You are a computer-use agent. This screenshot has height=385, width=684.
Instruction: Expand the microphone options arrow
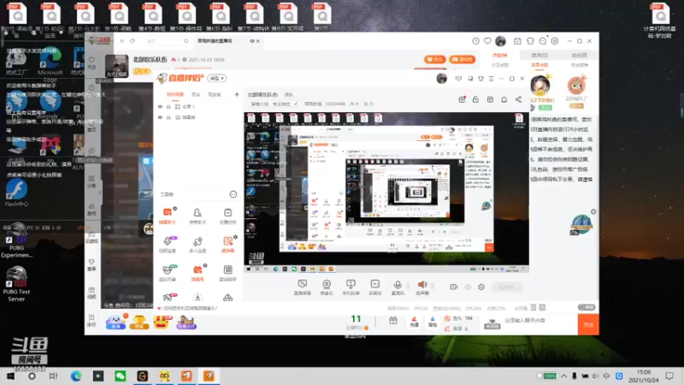click(408, 287)
